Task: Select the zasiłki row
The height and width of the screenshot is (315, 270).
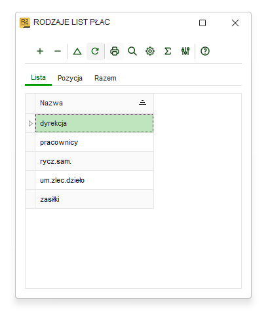Action: [94, 199]
